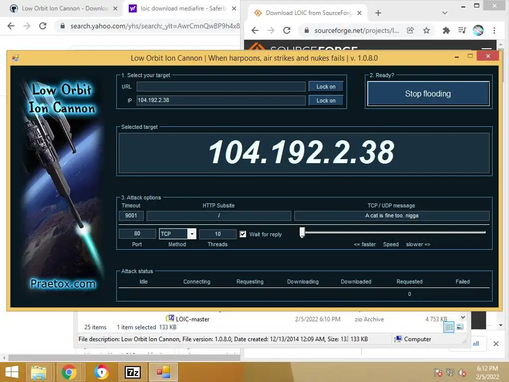Click the Timeout field showing 9001

pos(131,215)
